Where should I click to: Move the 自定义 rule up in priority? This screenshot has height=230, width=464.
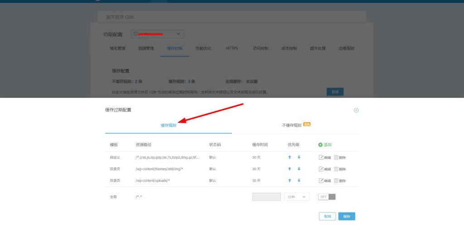pyautogui.click(x=290, y=157)
